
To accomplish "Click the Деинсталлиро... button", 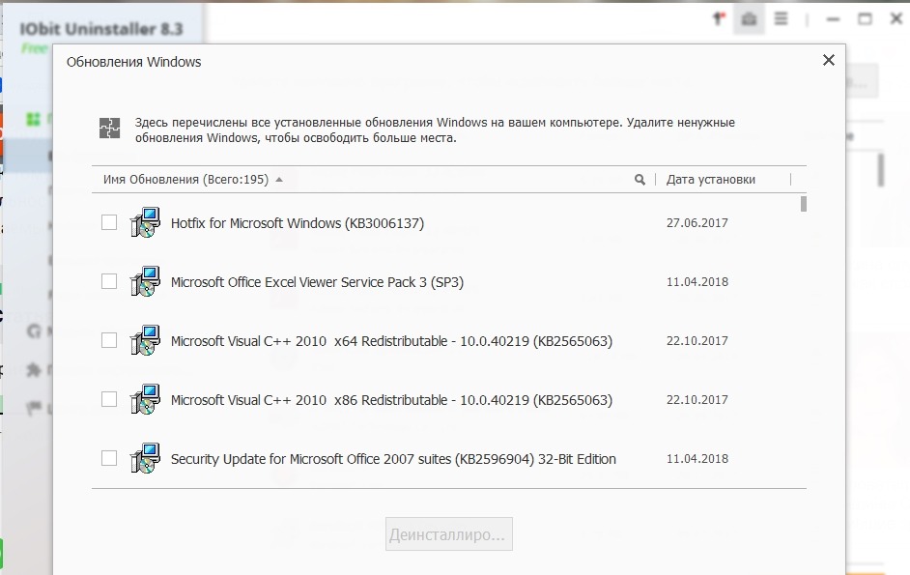I will click(449, 533).
